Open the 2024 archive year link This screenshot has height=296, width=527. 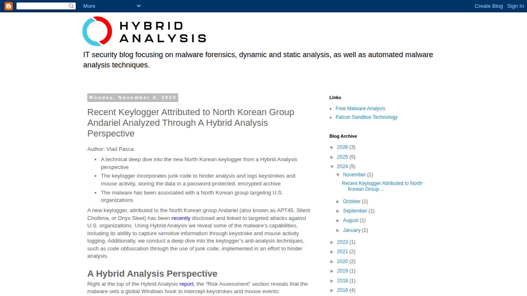pos(343,166)
